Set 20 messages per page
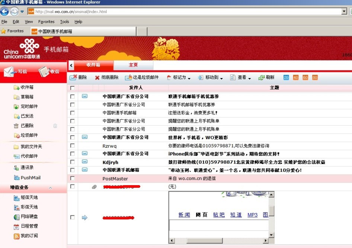 pyautogui.click(x=286, y=77)
